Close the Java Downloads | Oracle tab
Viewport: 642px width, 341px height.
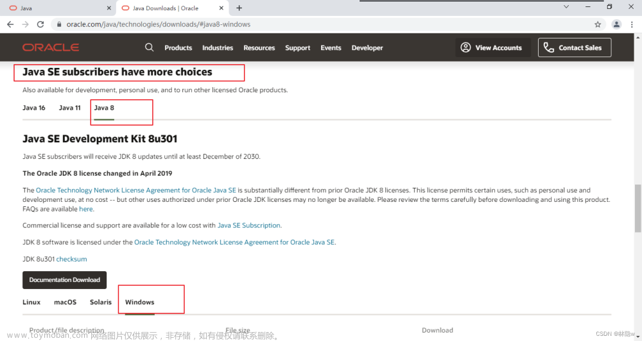point(221,8)
